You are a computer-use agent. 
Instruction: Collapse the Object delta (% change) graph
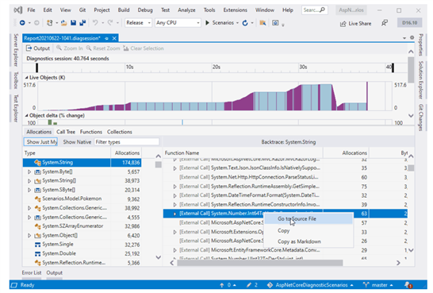[x=26, y=116]
